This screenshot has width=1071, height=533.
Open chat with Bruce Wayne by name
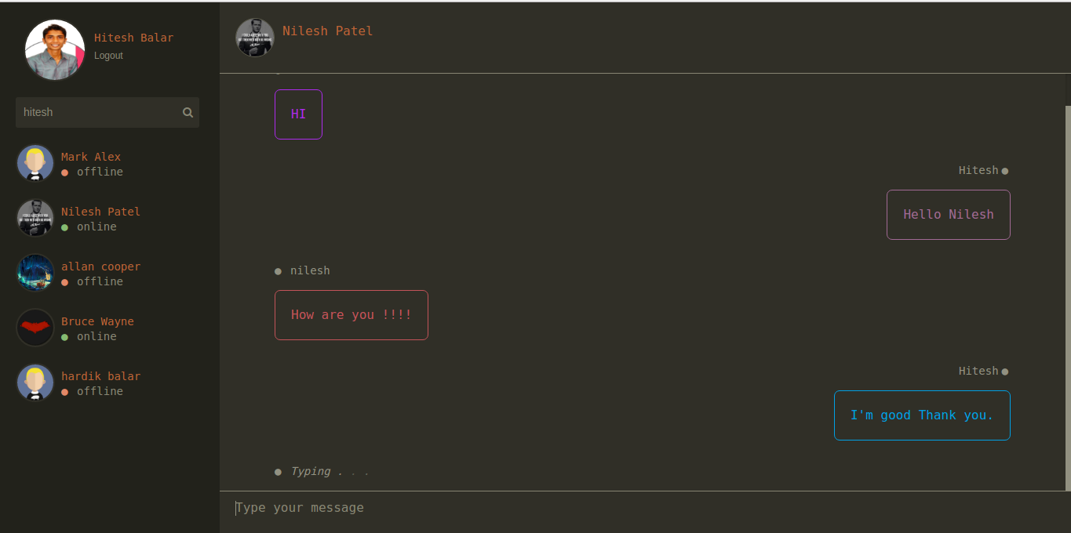(x=97, y=321)
